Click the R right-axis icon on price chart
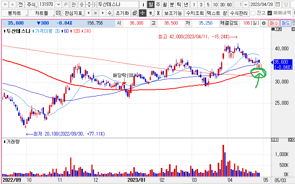The height and width of the screenshot is (184, 295). [280, 29]
